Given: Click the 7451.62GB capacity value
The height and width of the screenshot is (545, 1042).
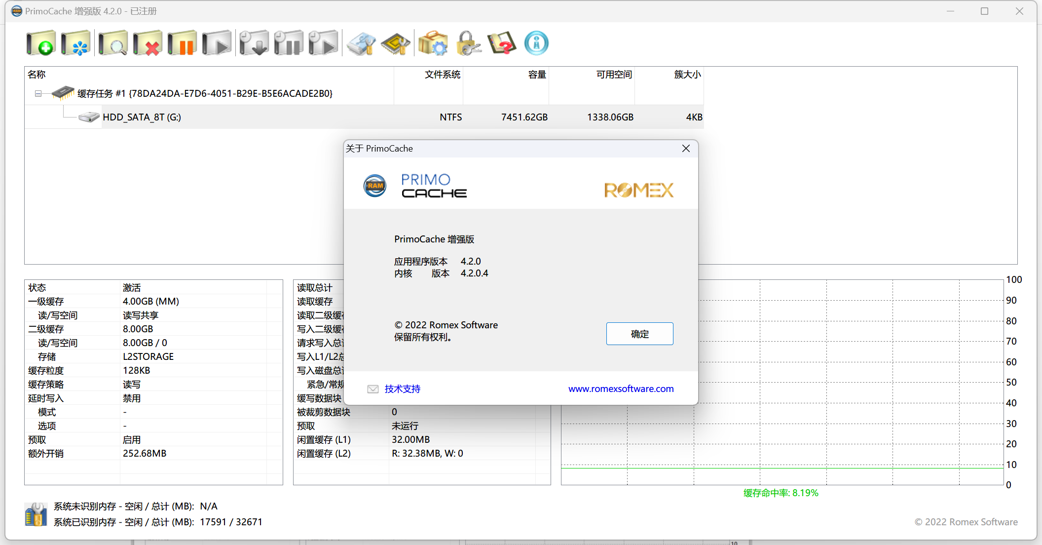Looking at the screenshot, I should click(524, 117).
